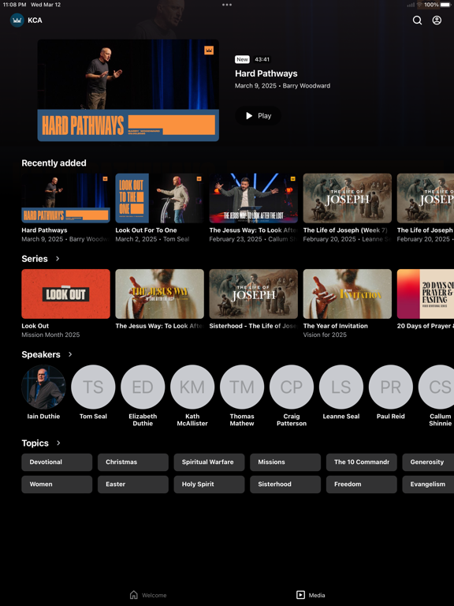Tap the three-dot multitasking menu at top
The image size is (454, 606).
pos(227,5)
